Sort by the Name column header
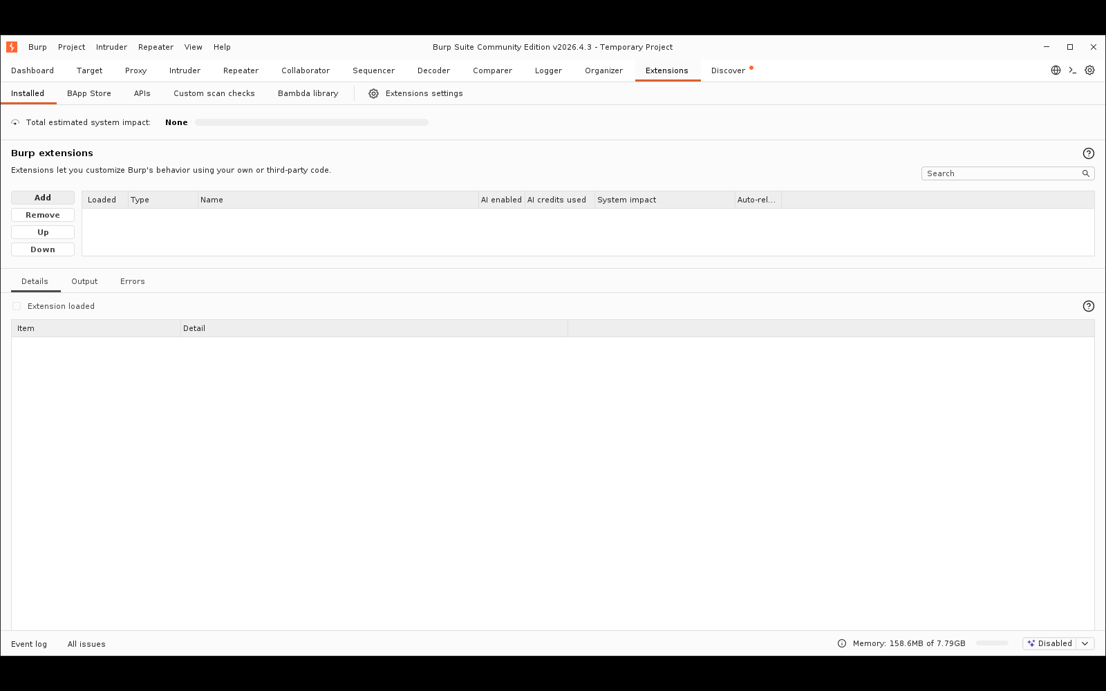 point(339,200)
